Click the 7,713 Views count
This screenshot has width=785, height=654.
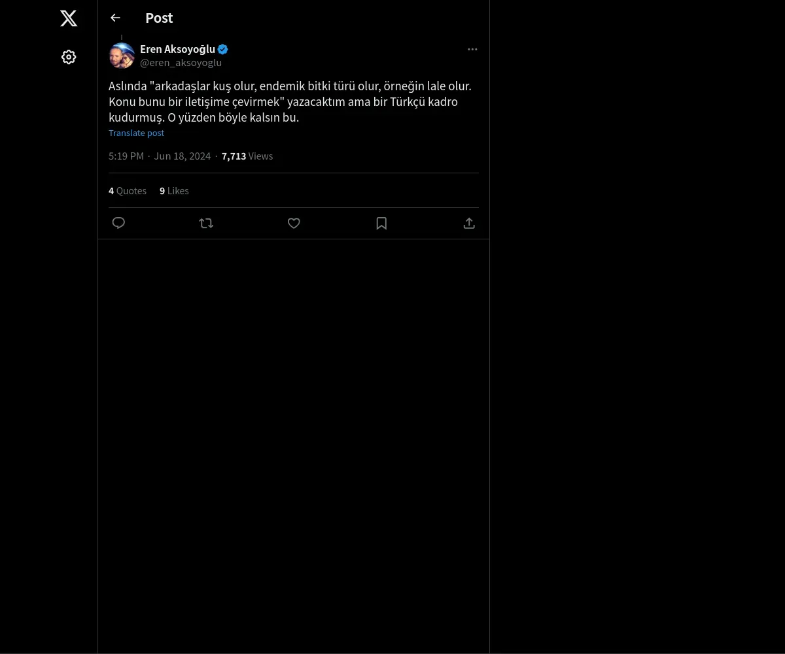pos(247,156)
